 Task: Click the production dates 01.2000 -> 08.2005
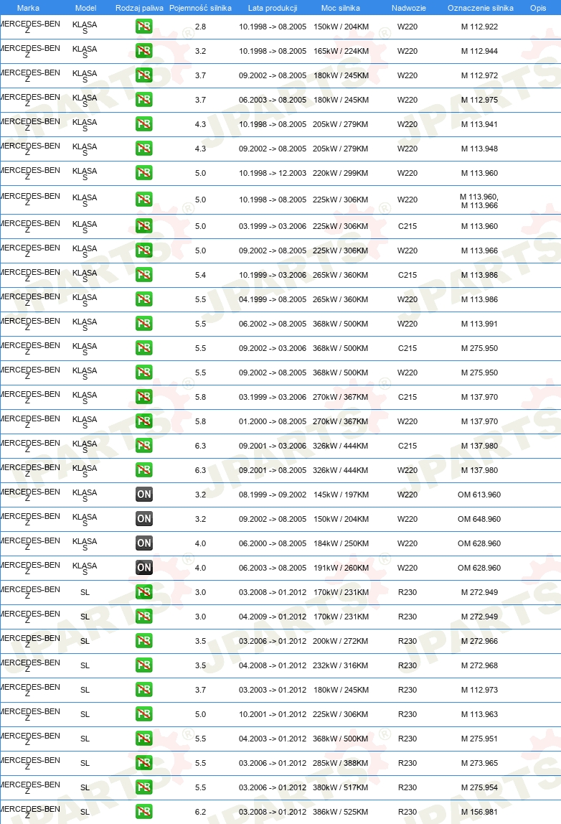(273, 421)
